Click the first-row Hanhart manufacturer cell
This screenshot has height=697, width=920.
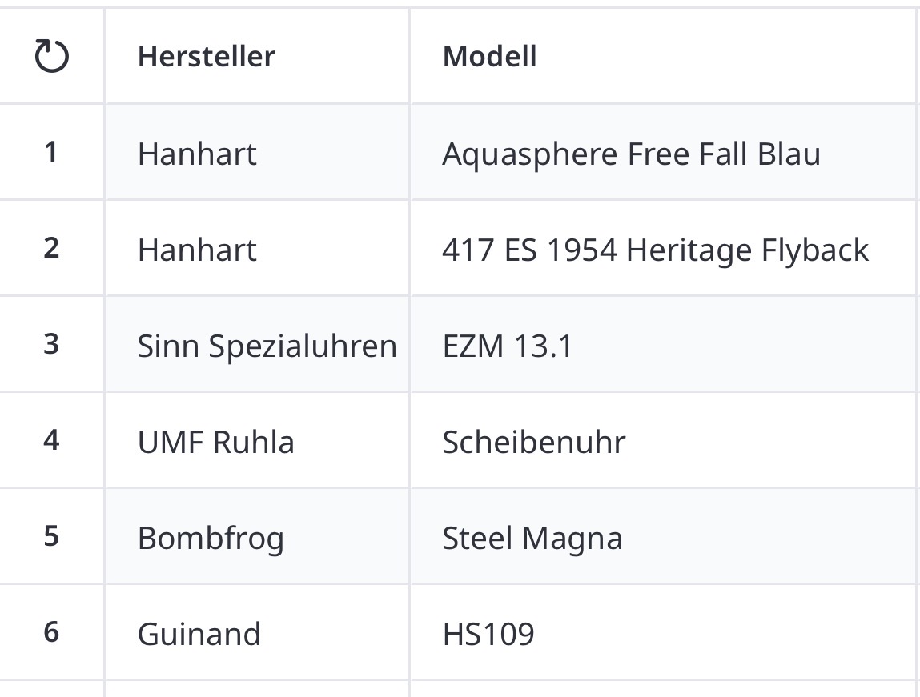pos(197,154)
